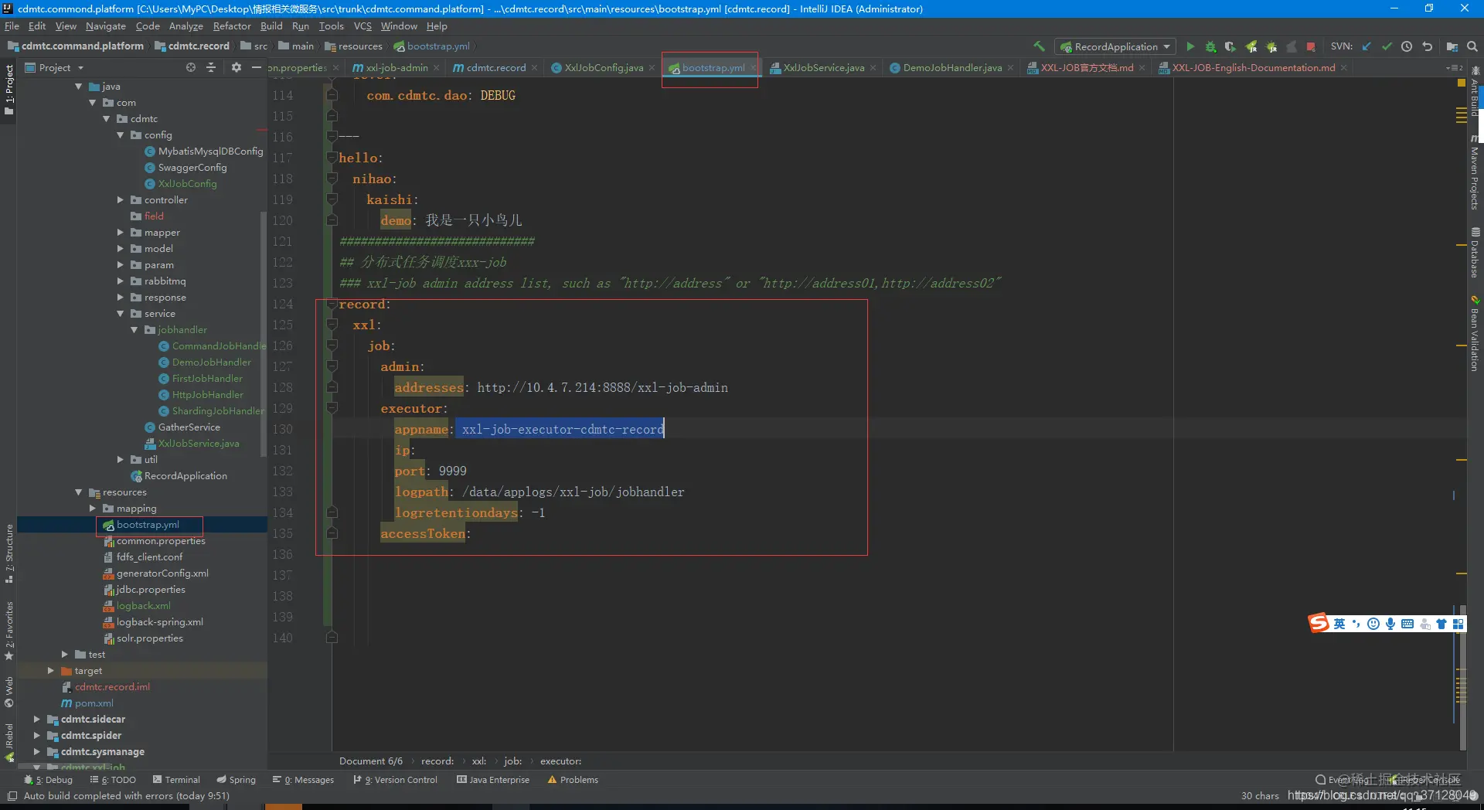
Task: Click scroll-from-source target icon in Project panel
Action: tap(191, 68)
